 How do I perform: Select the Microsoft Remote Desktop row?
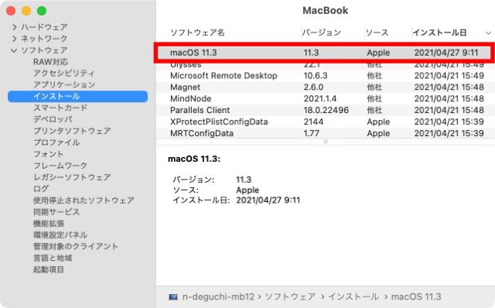point(326,76)
